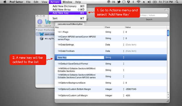Image resolution: width=182 pixels, height=106 pixels.
Task: Sort by the Key column header
Action: (x=79, y=27)
